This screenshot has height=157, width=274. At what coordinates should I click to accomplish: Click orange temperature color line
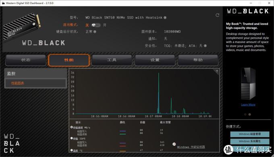click(x=122, y=151)
